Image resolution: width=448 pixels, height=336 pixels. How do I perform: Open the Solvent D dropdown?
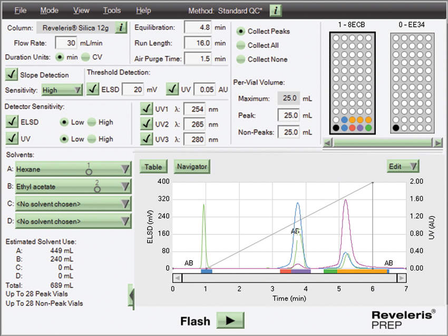73,221
